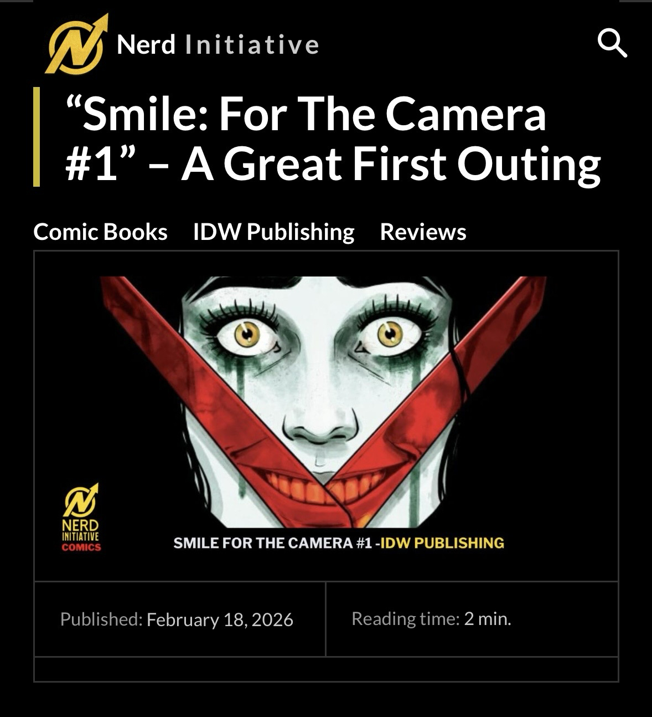Open the featured cover art image

[326, 416]
